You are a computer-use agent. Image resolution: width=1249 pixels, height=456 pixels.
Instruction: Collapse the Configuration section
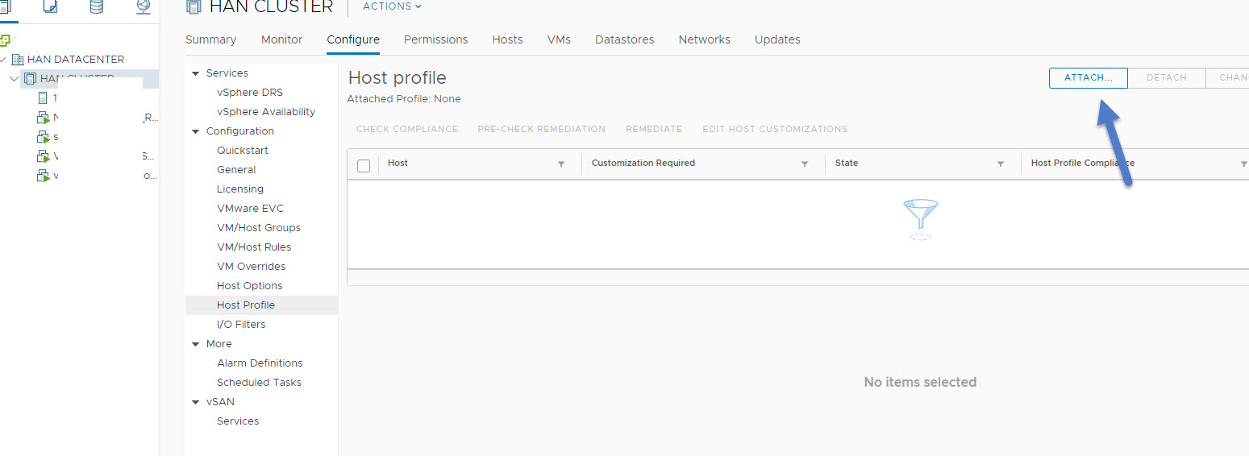(195, 131)
